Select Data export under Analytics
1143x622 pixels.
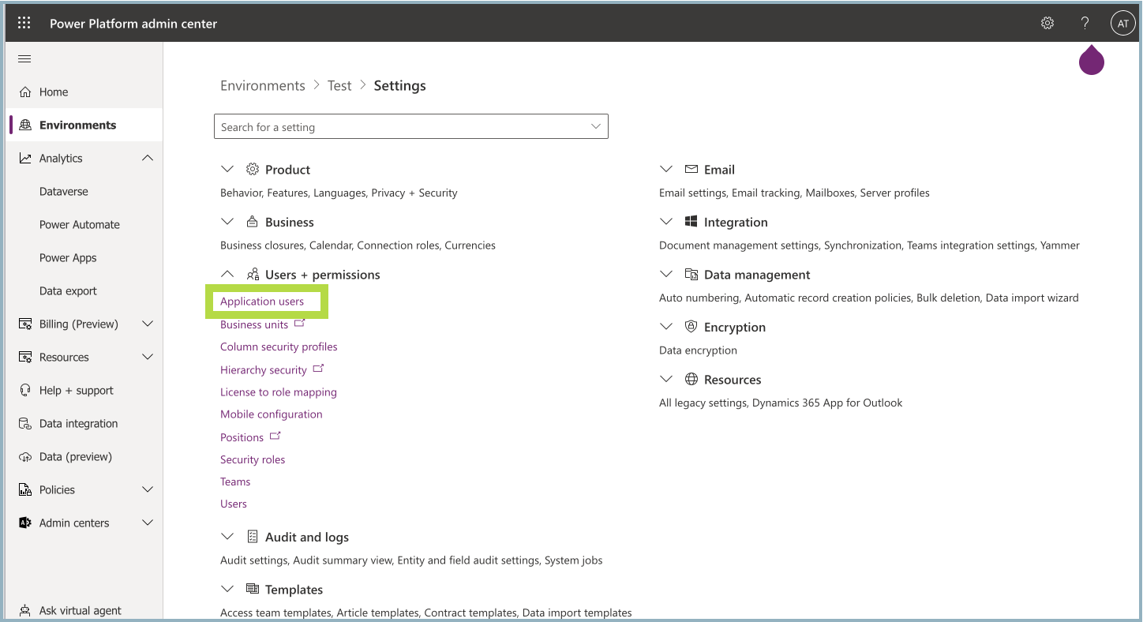(x=68, y=291)
